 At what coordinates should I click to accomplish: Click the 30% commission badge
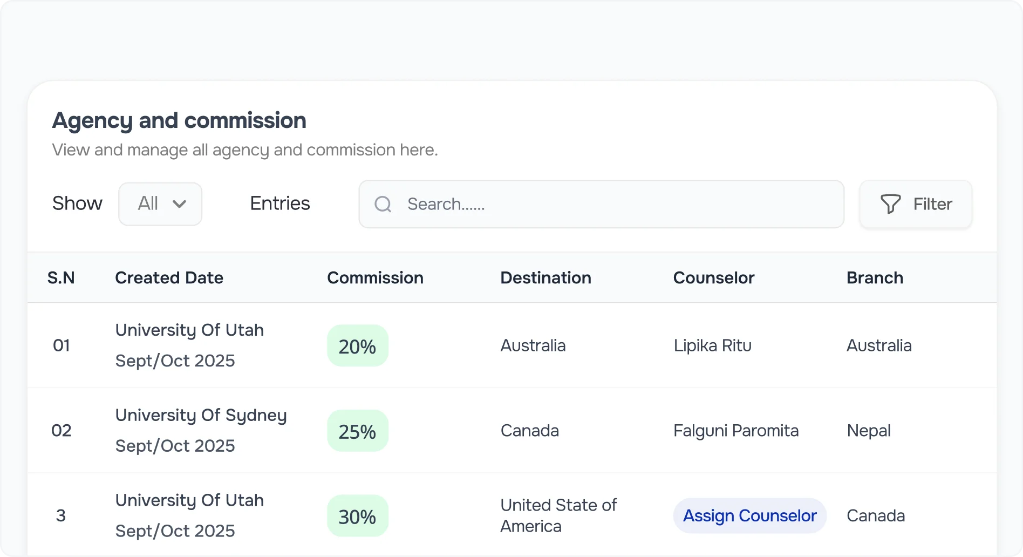coord(357,515)
